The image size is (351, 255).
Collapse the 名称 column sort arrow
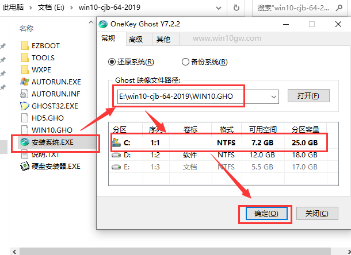(x=91, y=22)
